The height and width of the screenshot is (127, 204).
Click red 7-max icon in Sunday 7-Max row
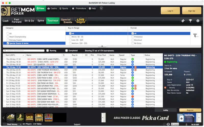(x=132, y=97)
